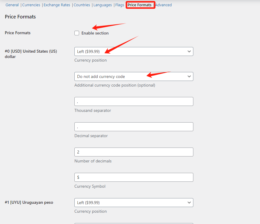The height and width of the screenshot is (224, 260).
Task: Focus the Decimal separator field
Action: (134, 127)
